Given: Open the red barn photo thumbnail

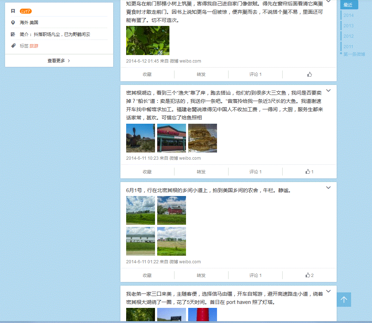Looking at the screenshot, I should (172, 210).
